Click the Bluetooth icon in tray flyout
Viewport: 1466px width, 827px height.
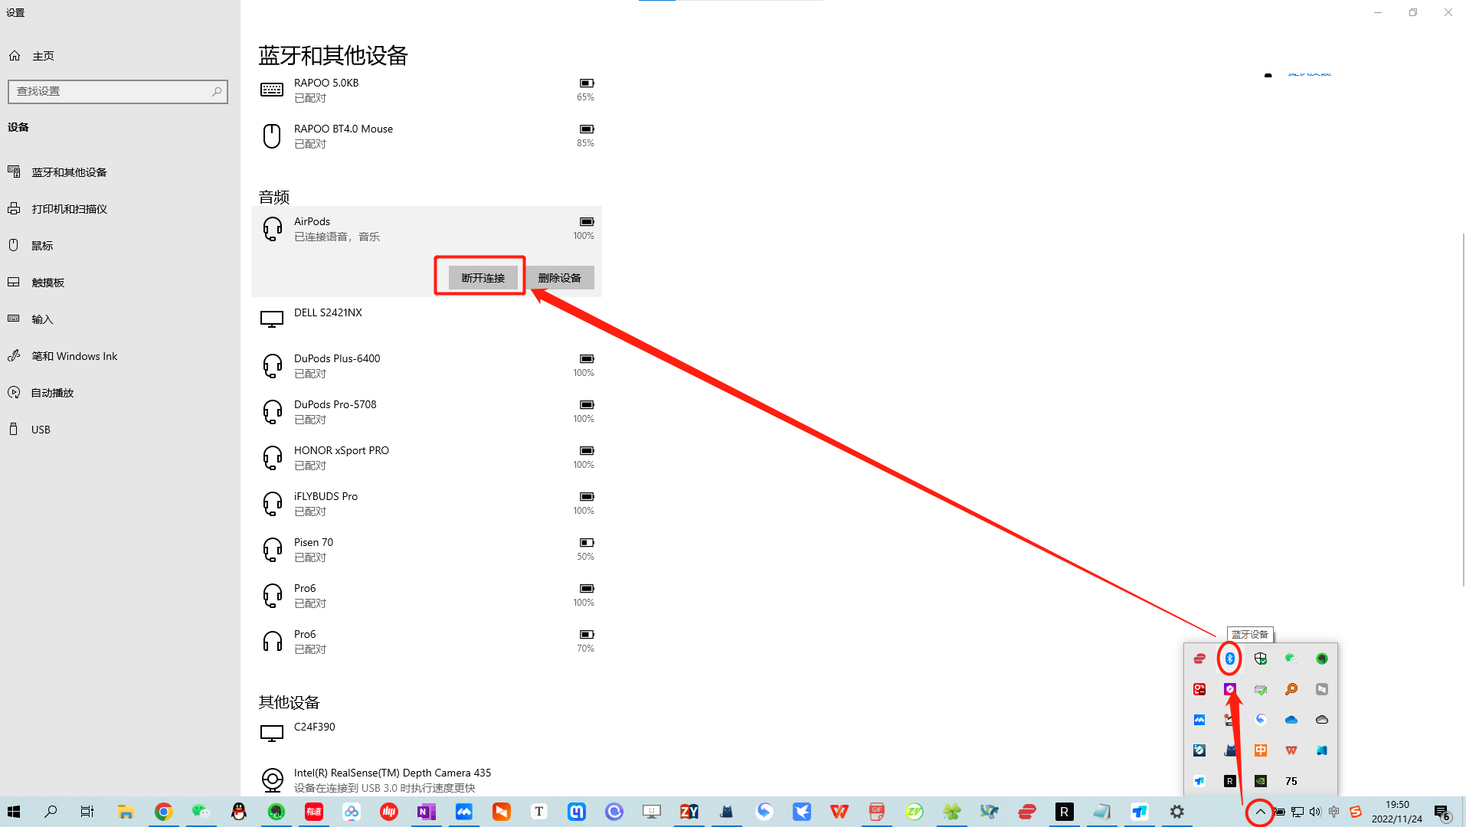(1229, 659)
